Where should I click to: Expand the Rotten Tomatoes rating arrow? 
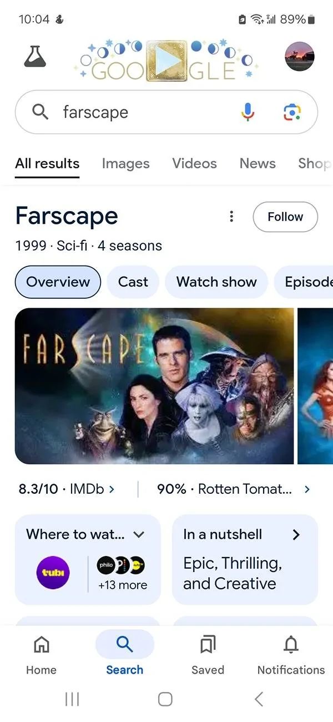(307, 489)
